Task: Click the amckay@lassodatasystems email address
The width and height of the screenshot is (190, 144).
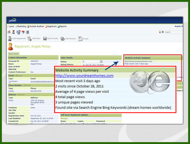Action: point(42,82)
